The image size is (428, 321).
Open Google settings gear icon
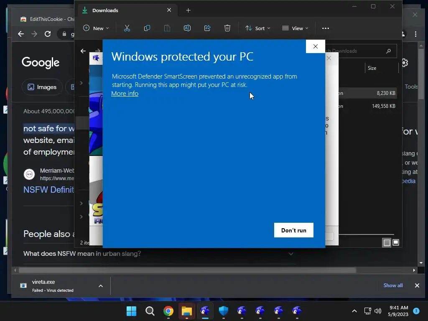(405, 63)
